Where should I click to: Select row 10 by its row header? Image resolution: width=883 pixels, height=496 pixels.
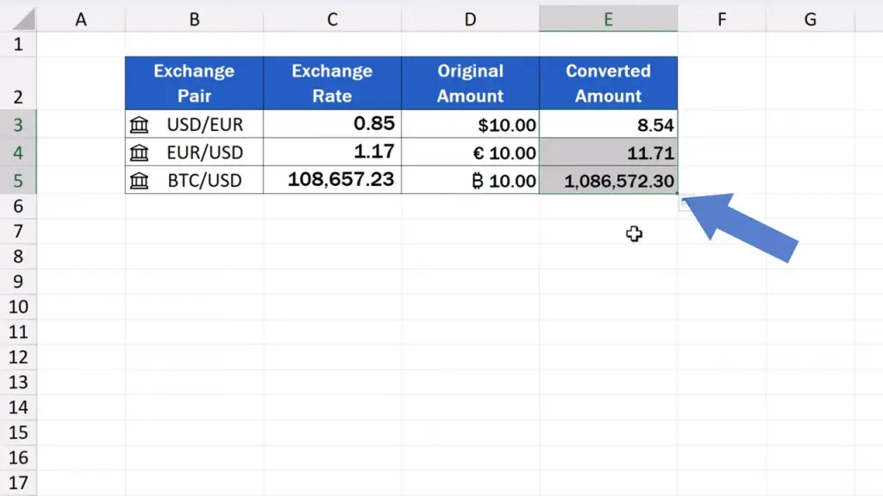click(x=19, y=307)
